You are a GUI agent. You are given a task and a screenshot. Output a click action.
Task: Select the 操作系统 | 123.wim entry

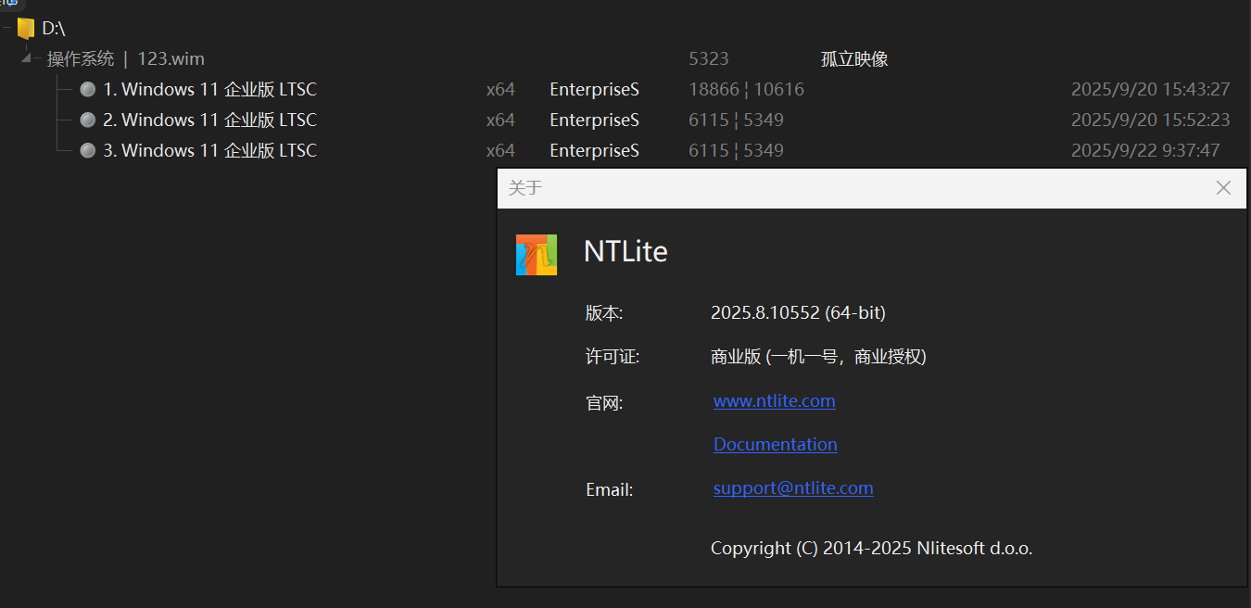coord(126,59)
